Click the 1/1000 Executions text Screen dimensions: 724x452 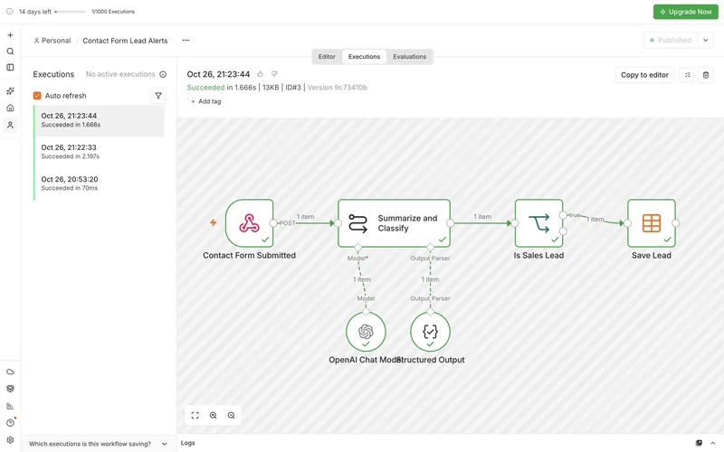click(113, 12)
